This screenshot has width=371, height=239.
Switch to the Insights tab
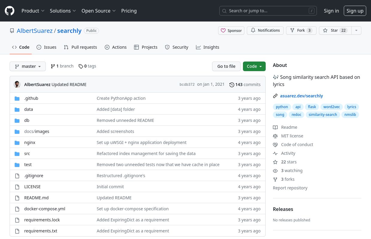point(207,47)
